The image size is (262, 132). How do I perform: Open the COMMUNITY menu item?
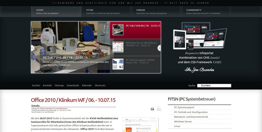(206, 12)
